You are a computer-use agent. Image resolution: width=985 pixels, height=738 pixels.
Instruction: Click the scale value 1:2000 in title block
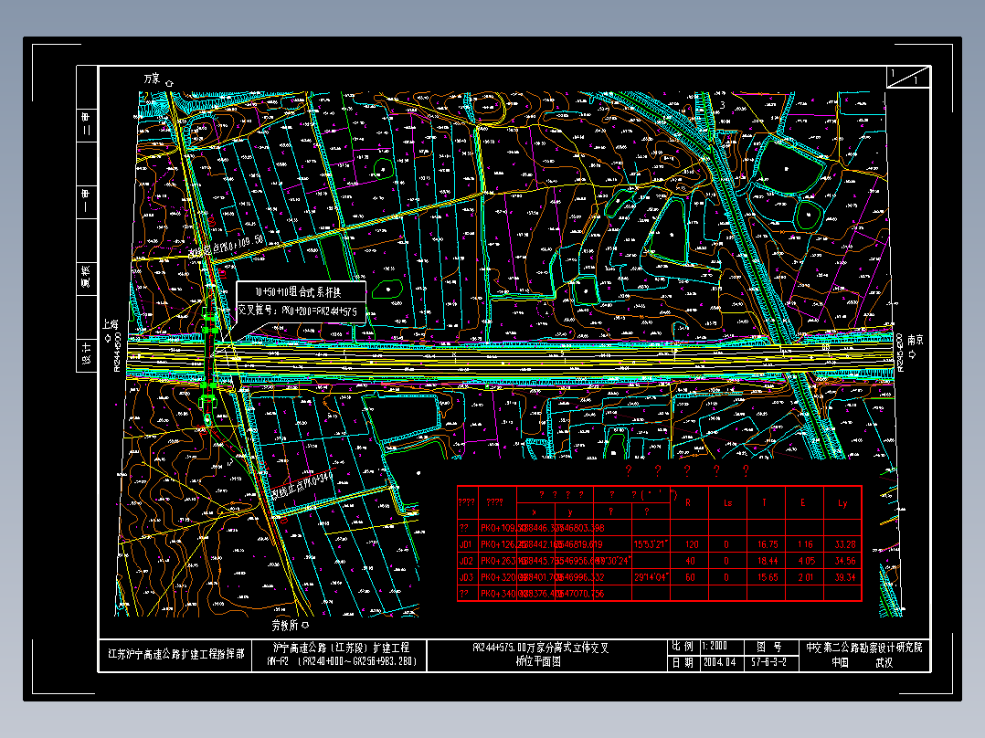point(715,647)
